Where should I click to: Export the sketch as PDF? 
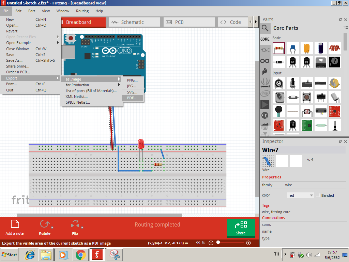tap(133, 98)
